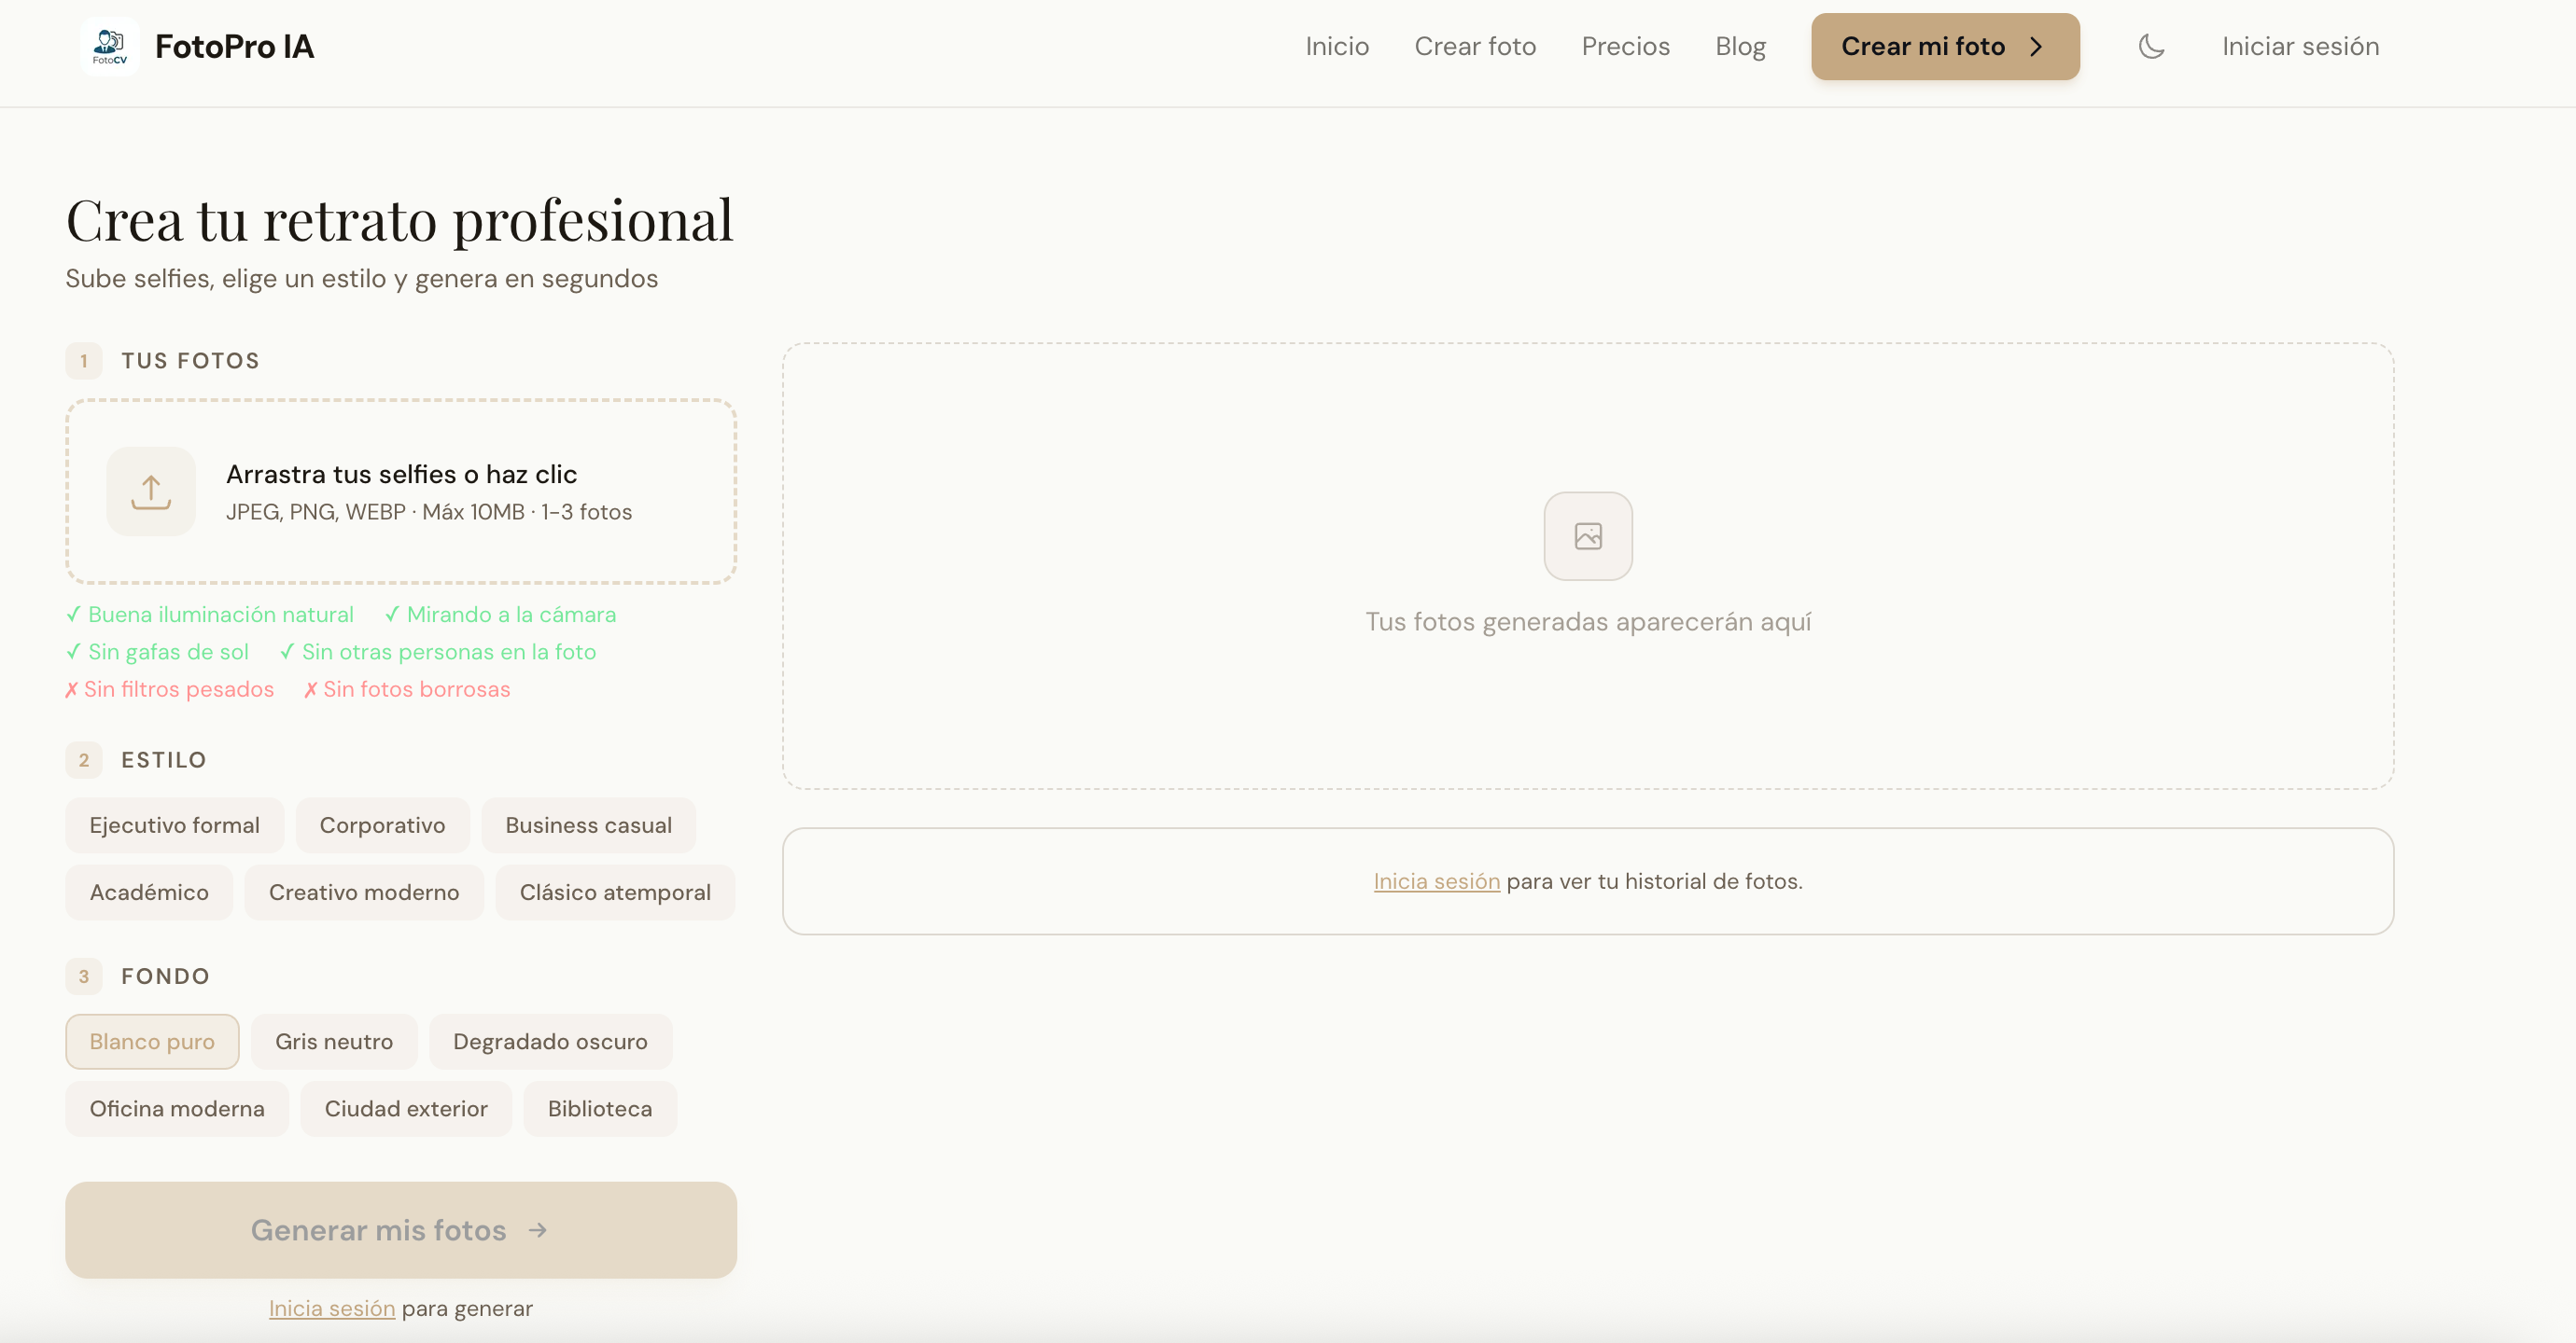Click the upload arrow icon
The image size is (2576, 1343).
click(151, 492)
